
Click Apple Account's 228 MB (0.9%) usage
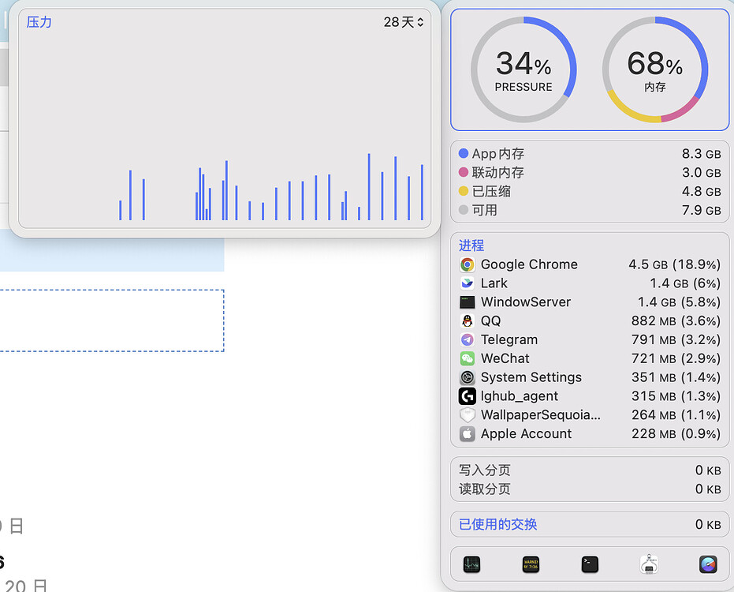coord(676,434)
